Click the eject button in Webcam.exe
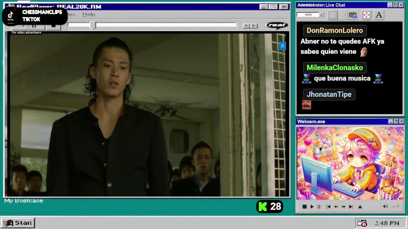Image resolution: width=408 pixels, height=229 pixels. tap(360, 207)
